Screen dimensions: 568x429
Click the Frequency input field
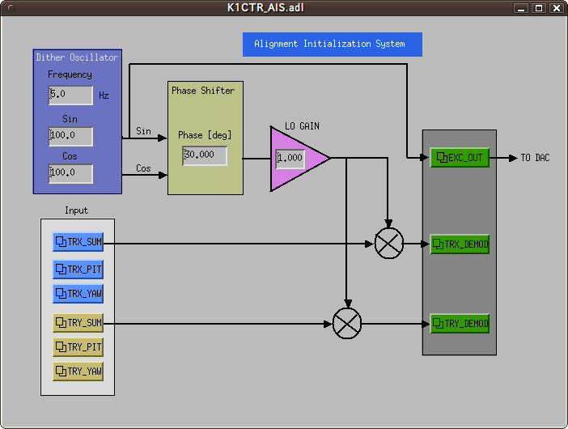click(x=70, y=96)
